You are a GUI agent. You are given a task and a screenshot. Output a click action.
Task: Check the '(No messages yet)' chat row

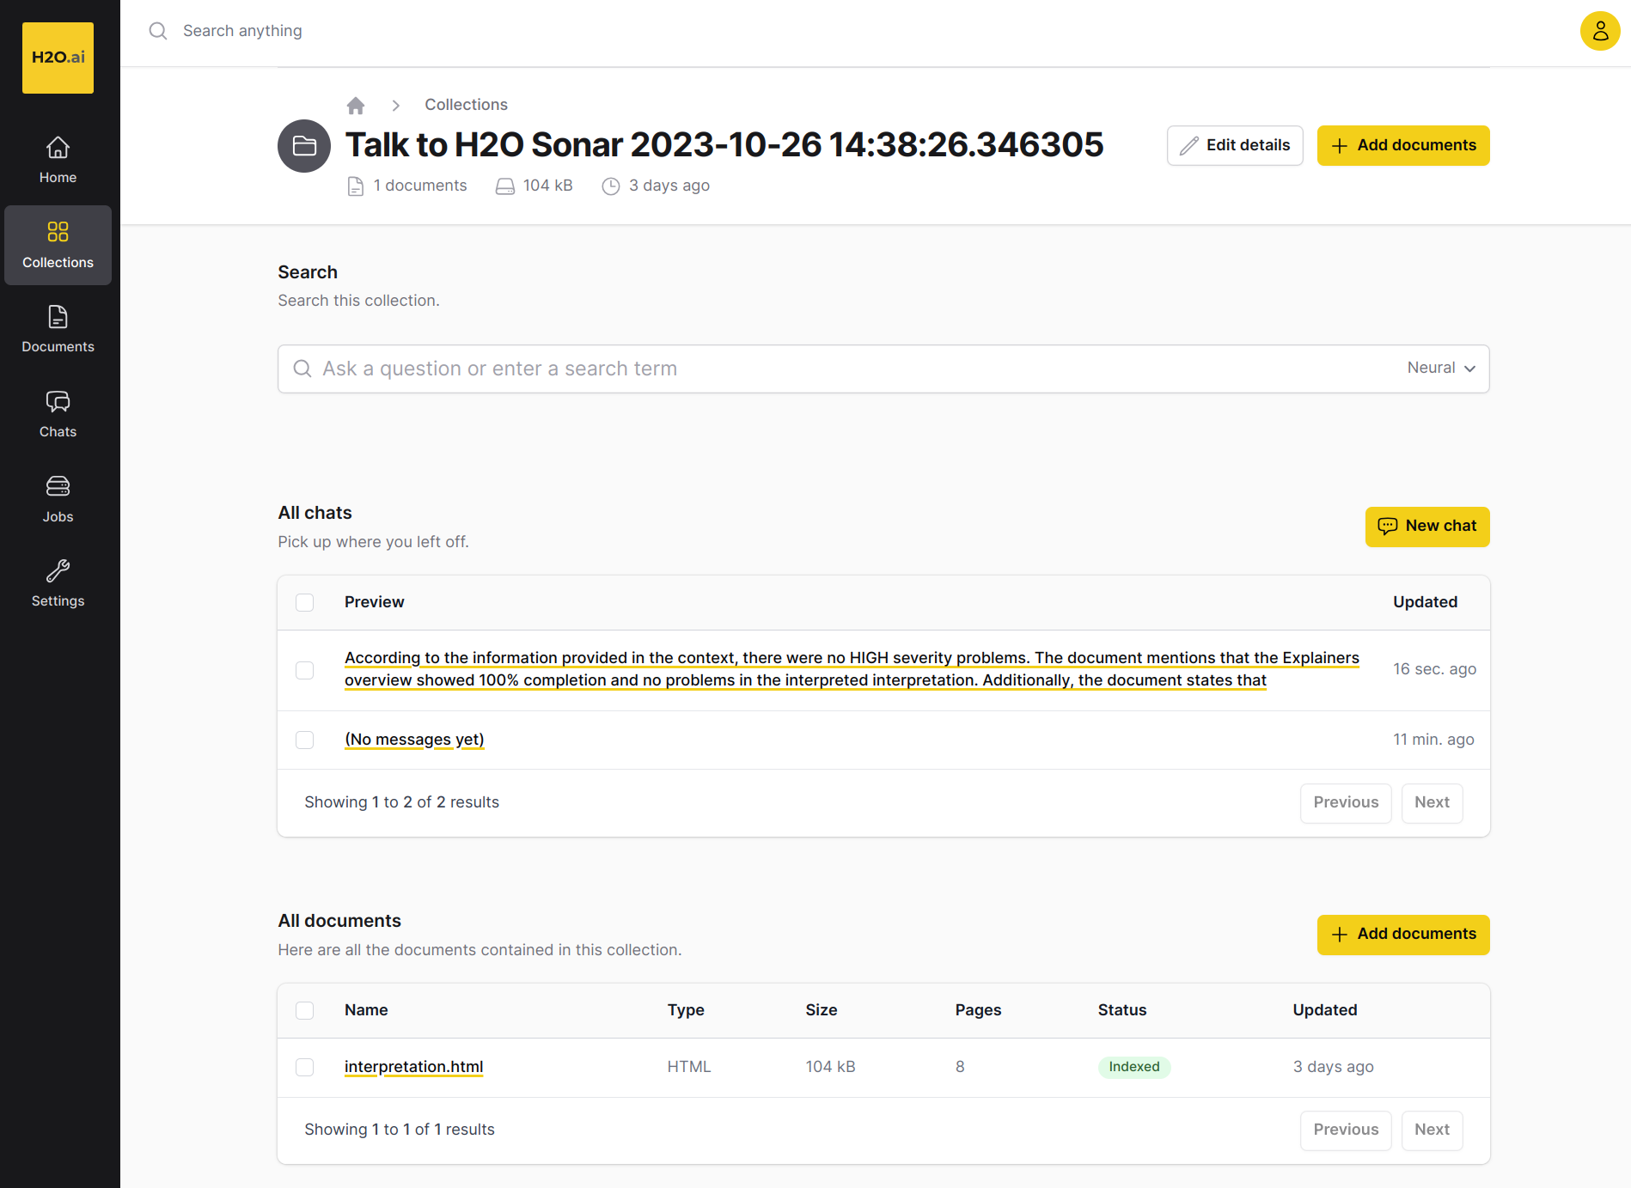(305, 740)
